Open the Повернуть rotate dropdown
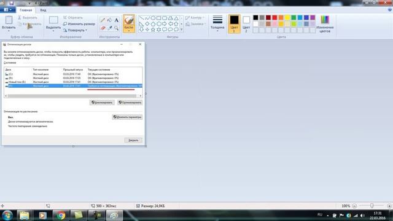Image resolution: width=393 pixels, height=221 pixels. pos(75,30)
